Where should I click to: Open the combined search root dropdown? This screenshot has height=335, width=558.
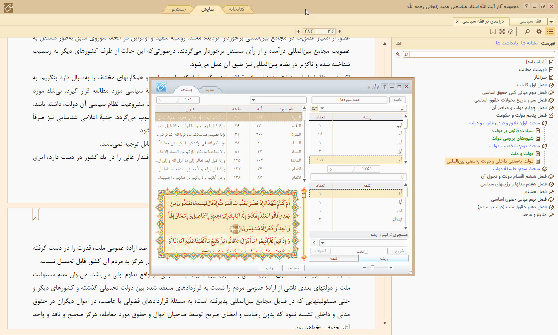pyautogui.click(x=323, y=243)
